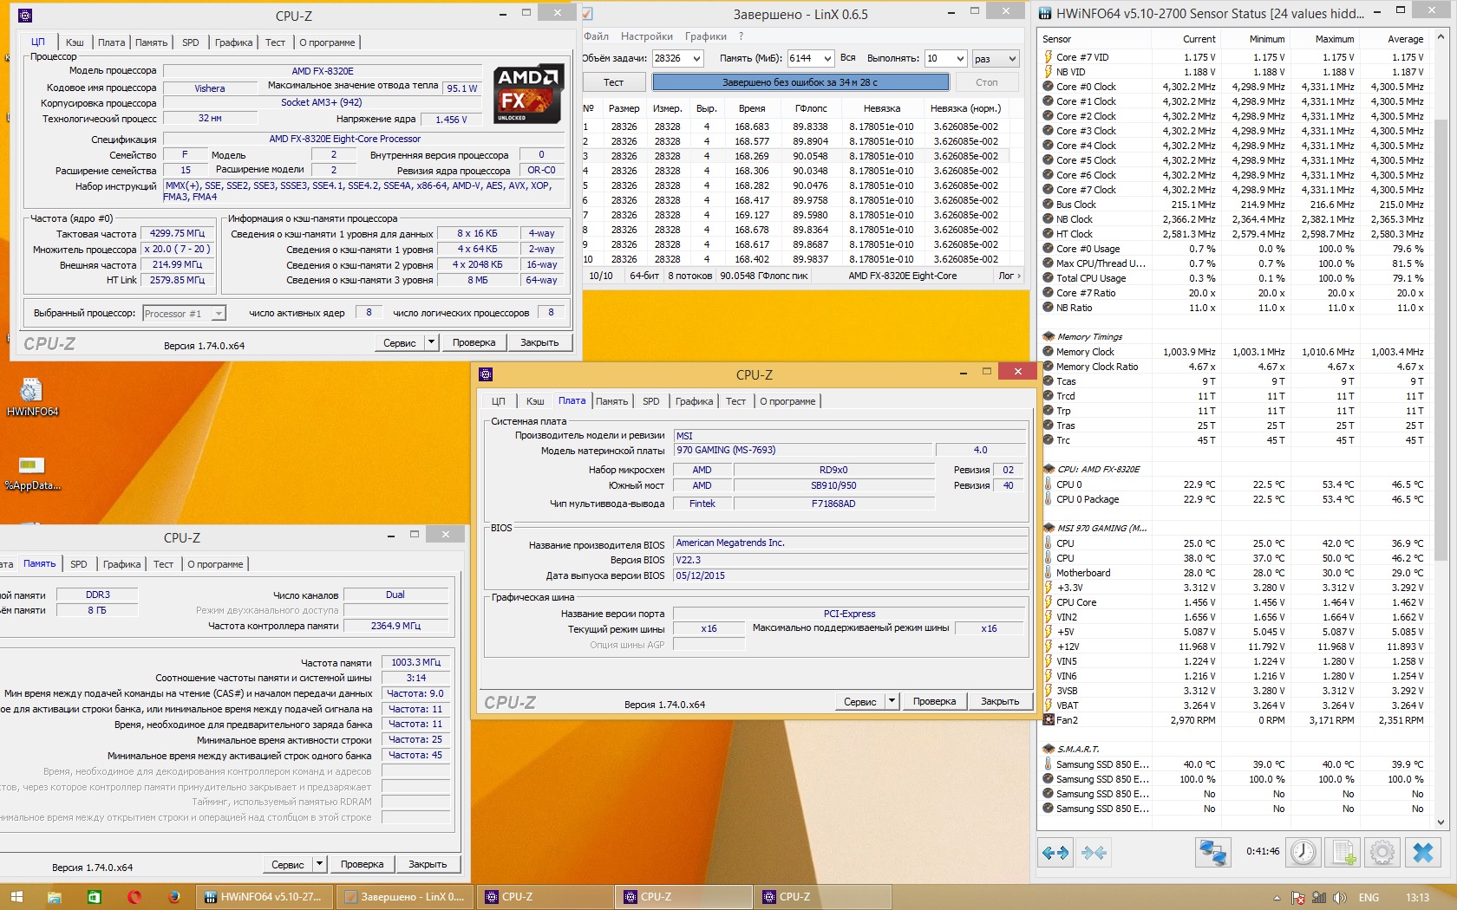This screenshot has height=910, width=1457.
Task: Click Закрыть in CPU-Z memory window
Action: point(428,864)
